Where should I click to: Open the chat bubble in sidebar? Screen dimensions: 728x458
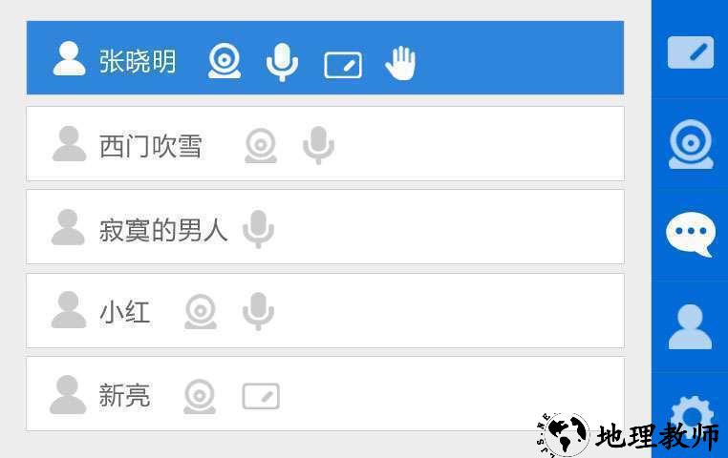point(690,234)
